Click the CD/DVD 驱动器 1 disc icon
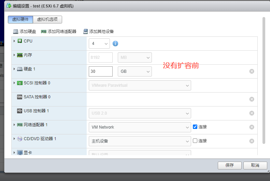 [20, 138]
